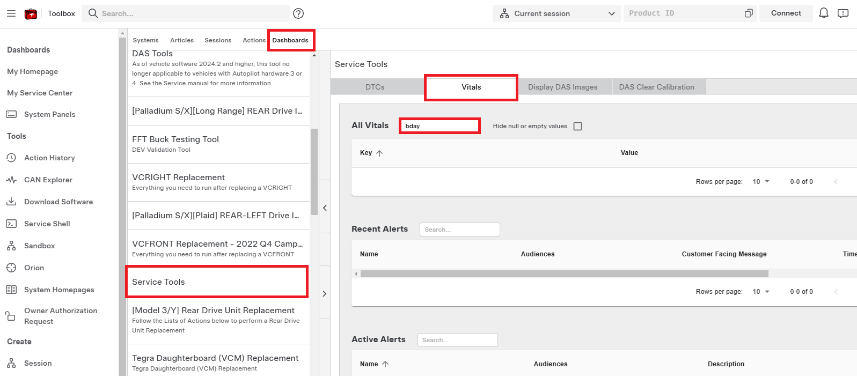Screen dimensions: 857x377
Task: Click the All Vitals filter input field
Action: tap(440, 126)
